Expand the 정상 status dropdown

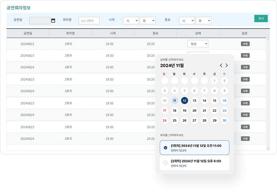coord(198,44)
